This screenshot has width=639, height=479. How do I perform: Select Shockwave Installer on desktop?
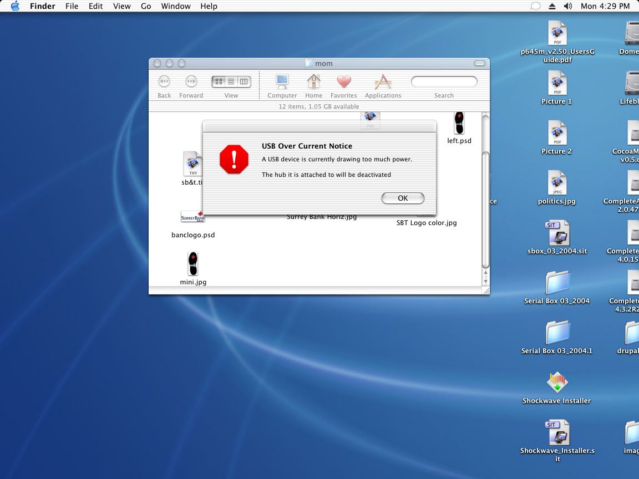pos(557,388)
